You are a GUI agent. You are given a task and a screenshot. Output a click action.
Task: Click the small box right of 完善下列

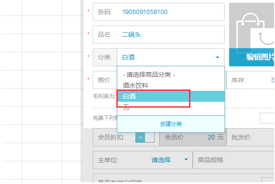267,118
